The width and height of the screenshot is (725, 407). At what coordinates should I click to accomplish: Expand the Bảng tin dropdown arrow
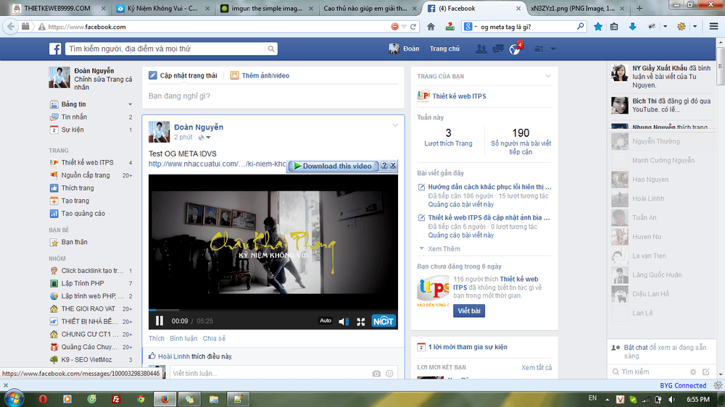point(130,104)
